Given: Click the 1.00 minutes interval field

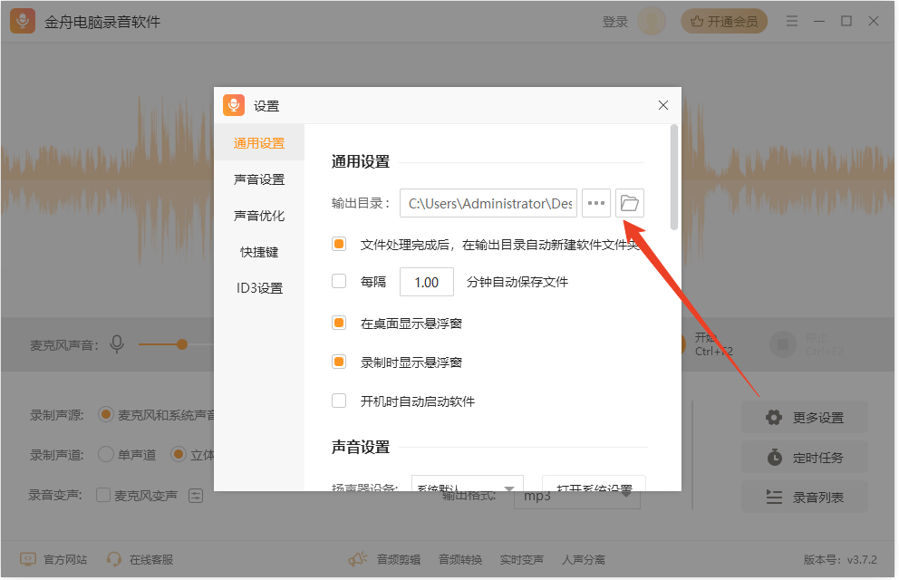Looking at the screenshot, I should click(x=427, y=282).
